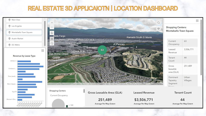
Task: Click the Chick-fil-A map label
Action: [x=79, y=51]
